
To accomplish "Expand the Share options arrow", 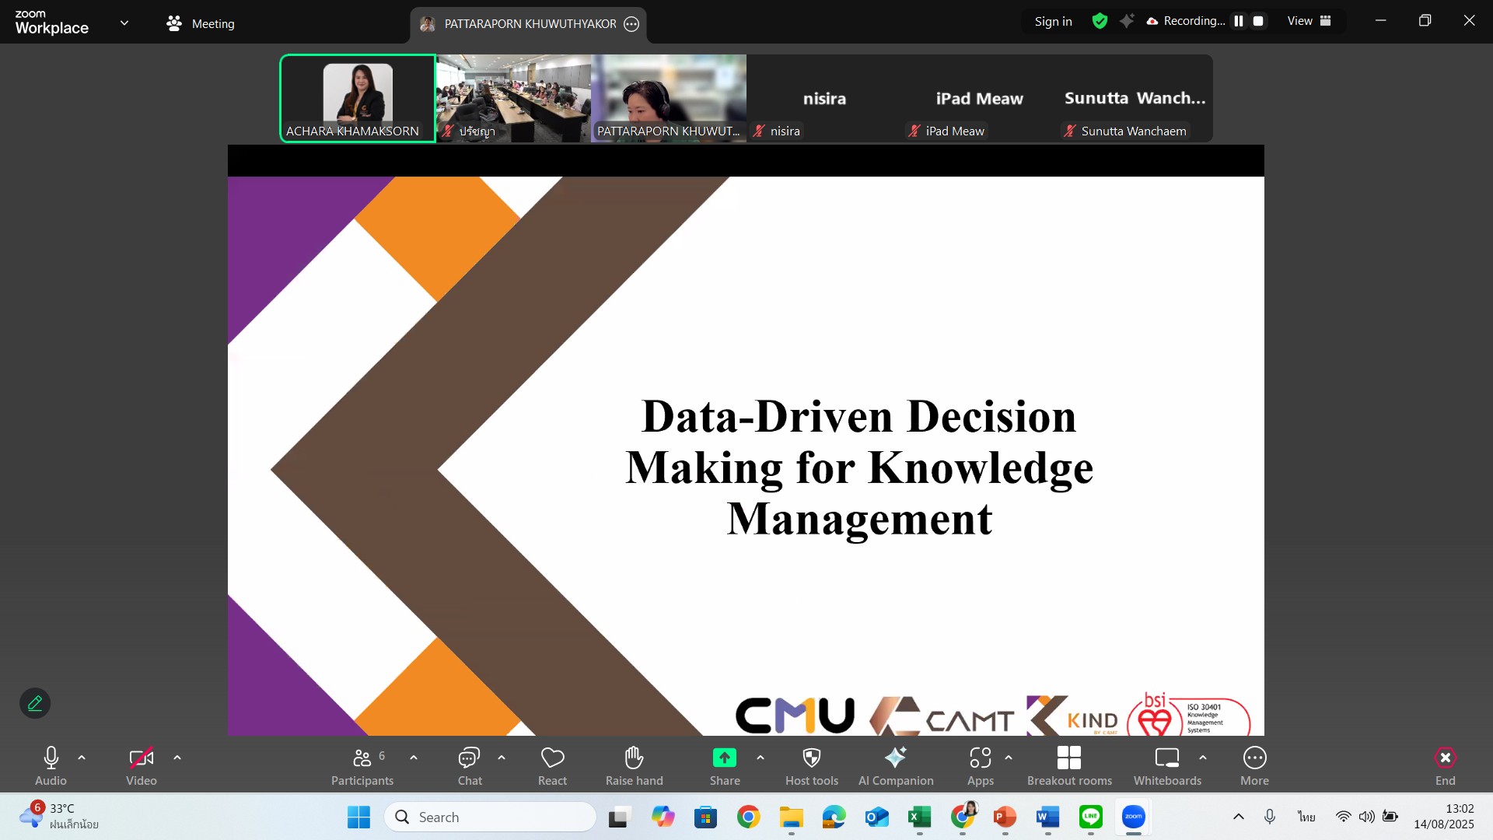I will pos(760,758).
